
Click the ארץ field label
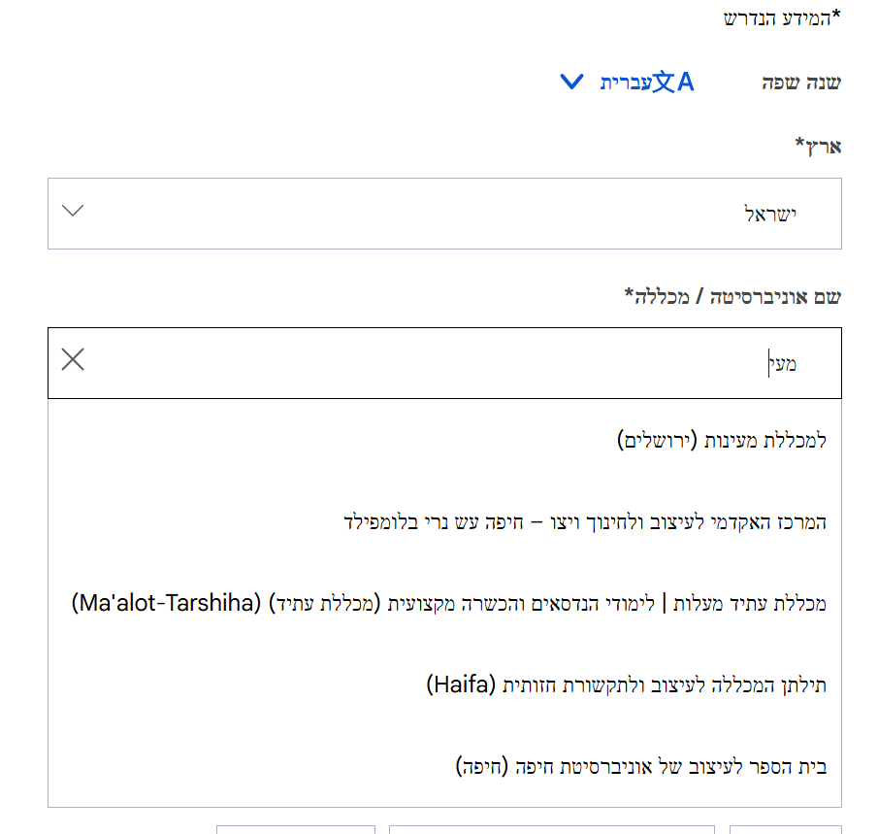818,146
